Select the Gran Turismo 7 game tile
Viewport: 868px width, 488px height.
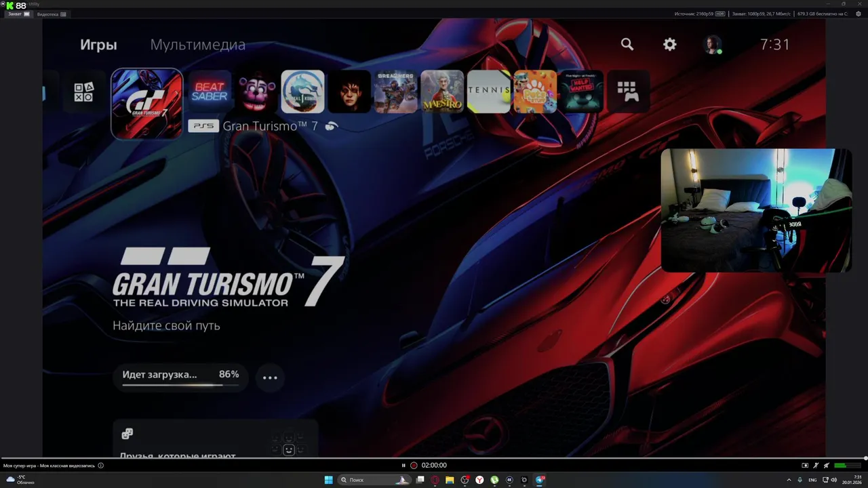[147, 104]
